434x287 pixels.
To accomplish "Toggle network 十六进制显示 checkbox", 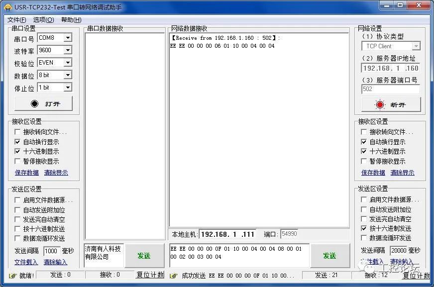I will (x=364, y=151).
